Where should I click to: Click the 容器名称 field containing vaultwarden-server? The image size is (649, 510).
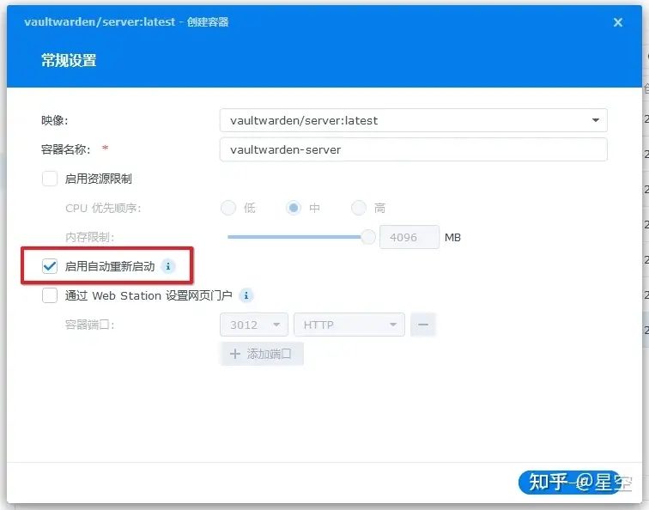[413, 149]
